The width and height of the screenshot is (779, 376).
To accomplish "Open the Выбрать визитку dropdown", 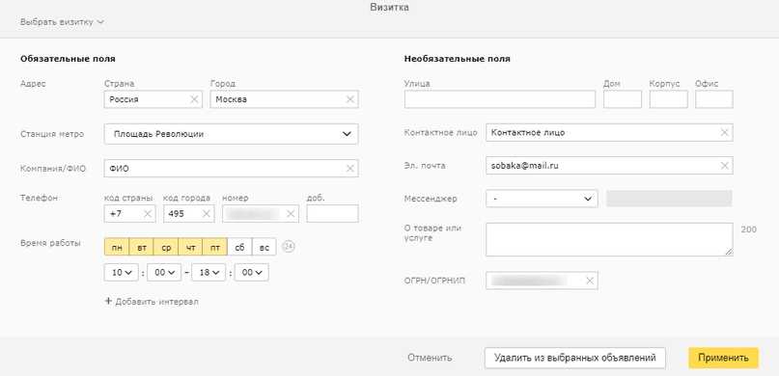I will click(x=62, y=22).
